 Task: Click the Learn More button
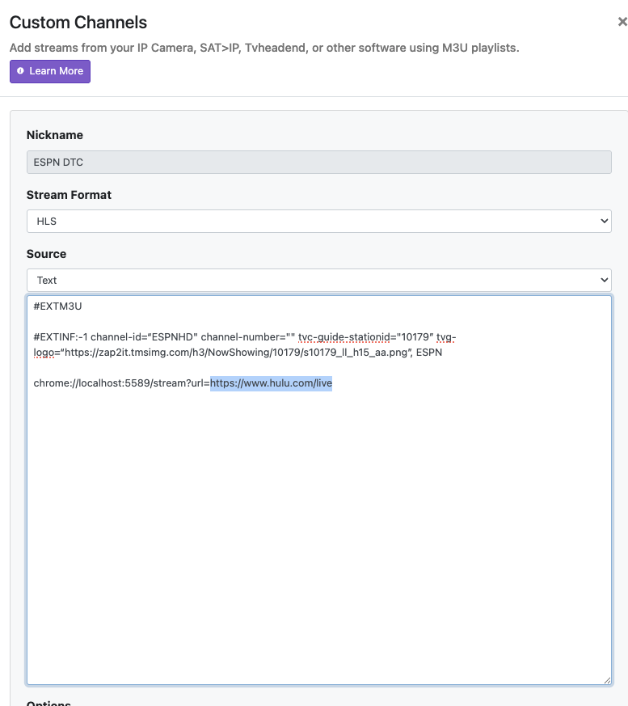(x=50, y=71)
